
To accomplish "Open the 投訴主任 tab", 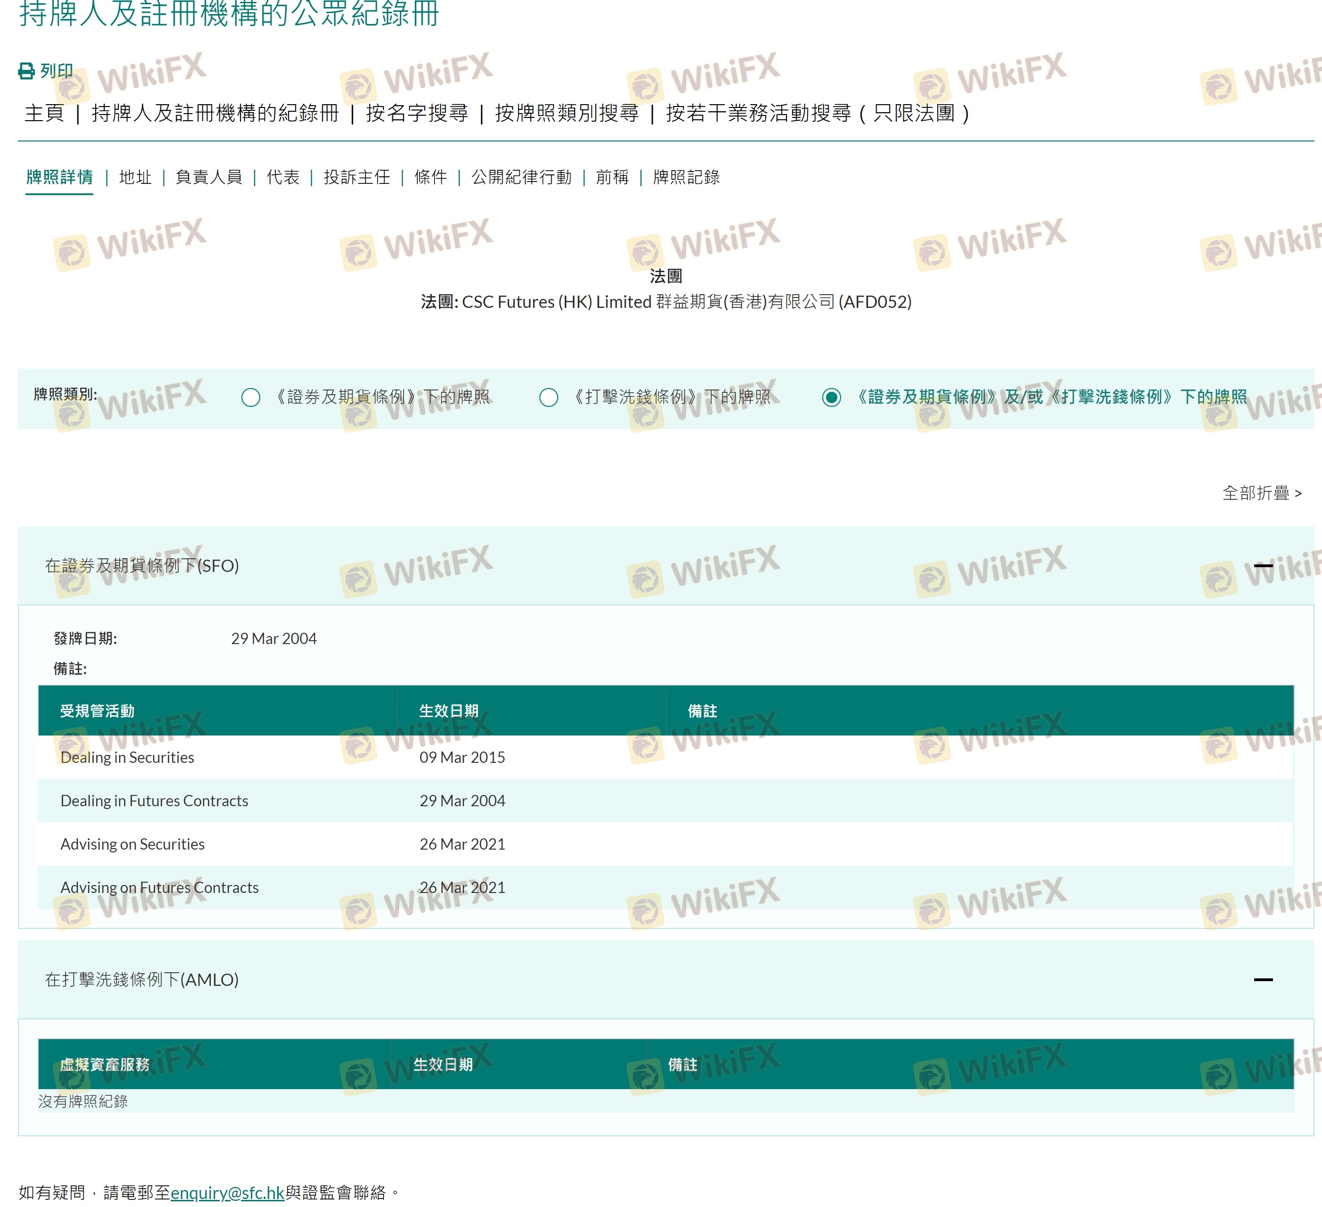I will tap(357, 177).
